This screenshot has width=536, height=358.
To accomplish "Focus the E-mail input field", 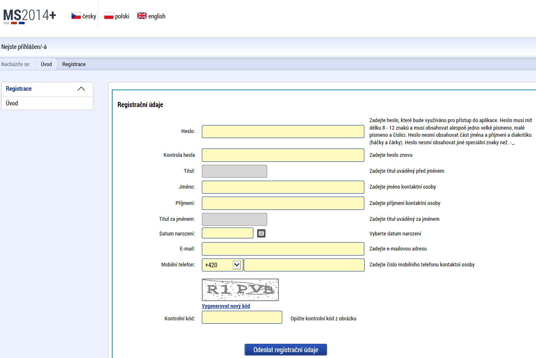I will click(283, 249).
